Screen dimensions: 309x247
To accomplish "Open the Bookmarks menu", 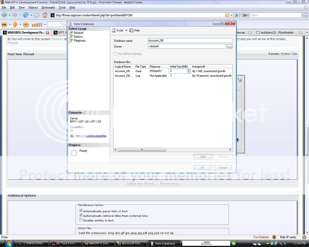I will click(48, 7).
